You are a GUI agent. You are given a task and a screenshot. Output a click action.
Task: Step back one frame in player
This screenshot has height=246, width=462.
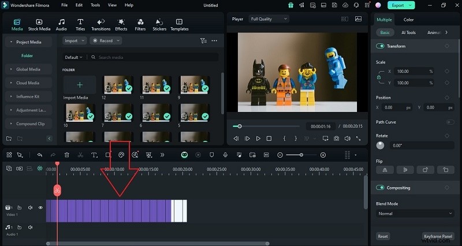point(236,139)
